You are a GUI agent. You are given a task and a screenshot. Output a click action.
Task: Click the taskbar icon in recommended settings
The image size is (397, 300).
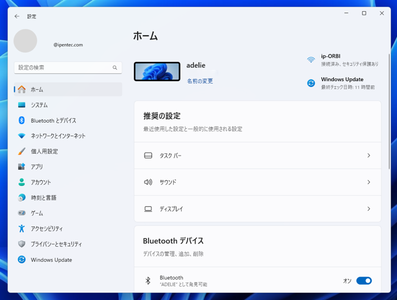[148, 156]
